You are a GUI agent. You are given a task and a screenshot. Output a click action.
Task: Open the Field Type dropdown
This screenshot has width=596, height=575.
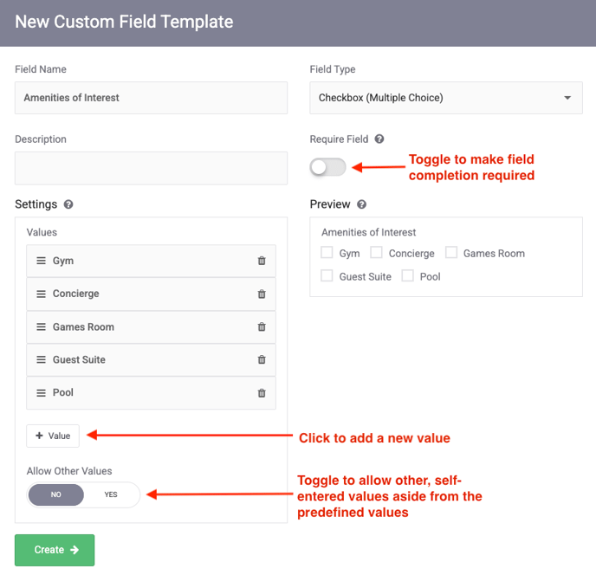(446, 98)
